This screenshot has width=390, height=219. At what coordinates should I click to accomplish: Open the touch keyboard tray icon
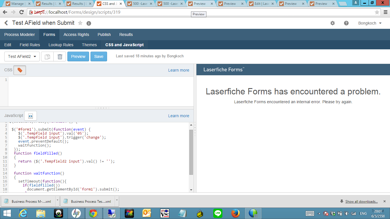click(x=310, y=213)
